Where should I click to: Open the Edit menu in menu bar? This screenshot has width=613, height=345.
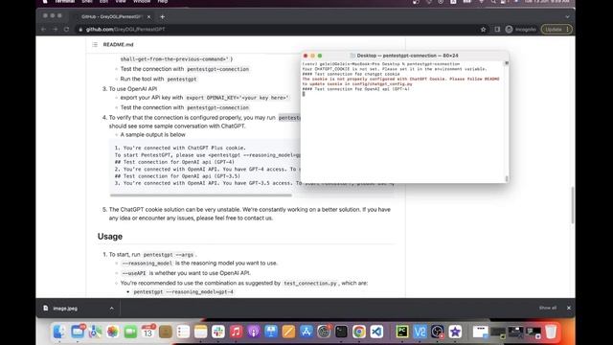point(103,2)
